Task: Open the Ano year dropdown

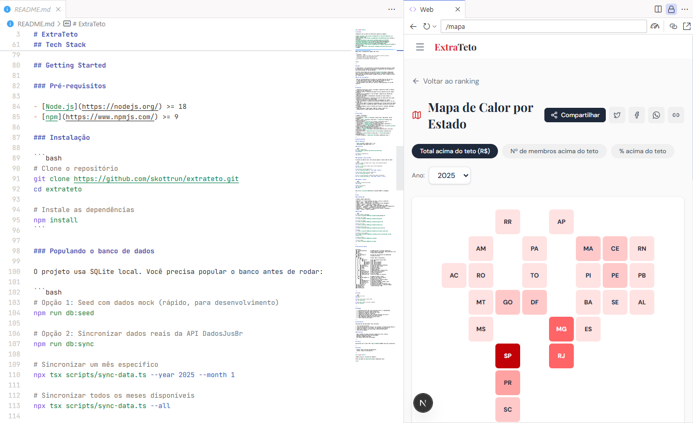Action: click(449, 175)
